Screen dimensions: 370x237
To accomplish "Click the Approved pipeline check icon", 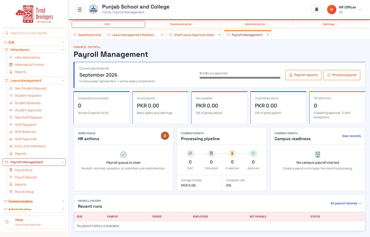I will pos(253,153).
